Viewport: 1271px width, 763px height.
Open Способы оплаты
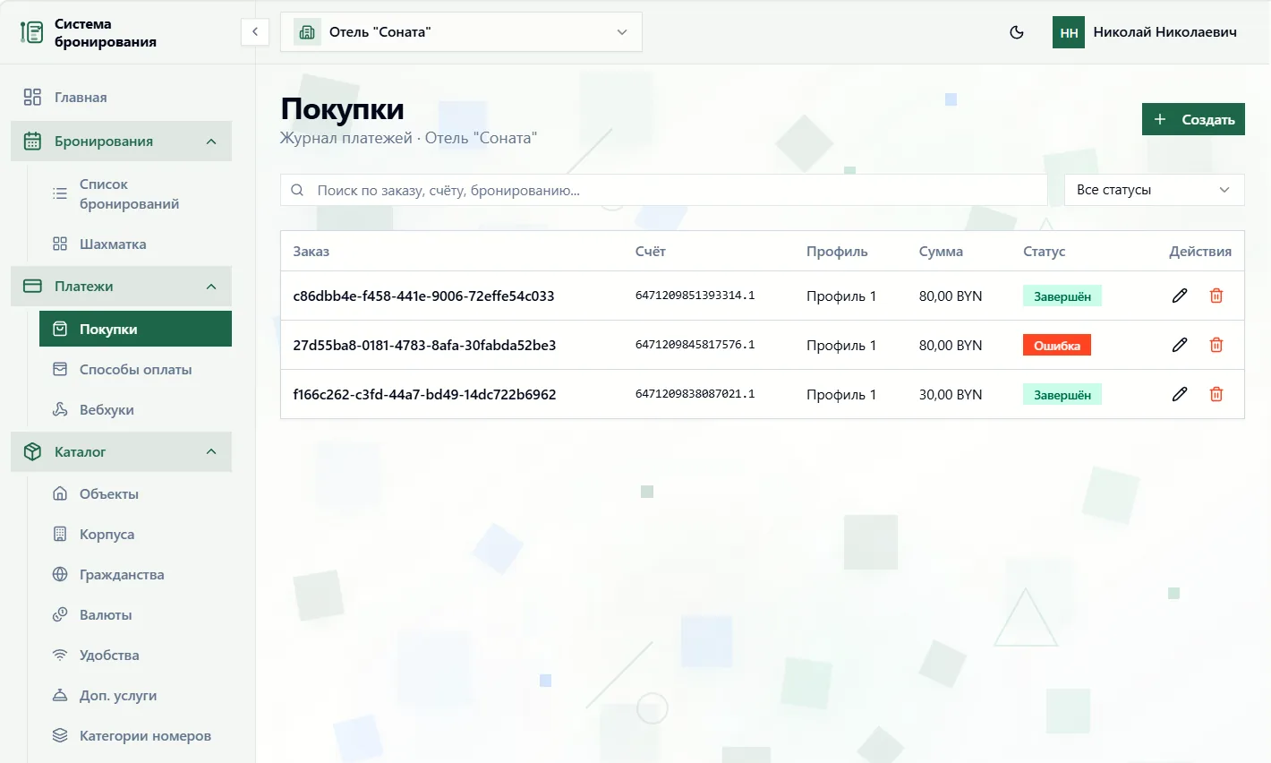[135, 370]
